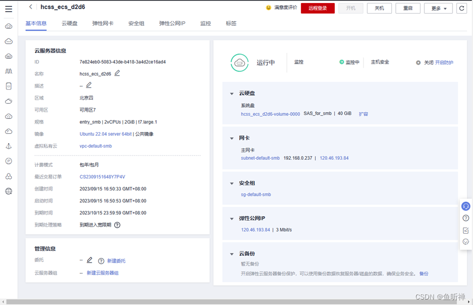Click the cloud upload arrow sidebar icon
473x305 pixels.
pos(9,116)
